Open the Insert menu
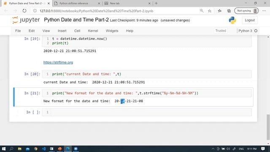This screenshot has width=270, height=152. pos(62,31)
